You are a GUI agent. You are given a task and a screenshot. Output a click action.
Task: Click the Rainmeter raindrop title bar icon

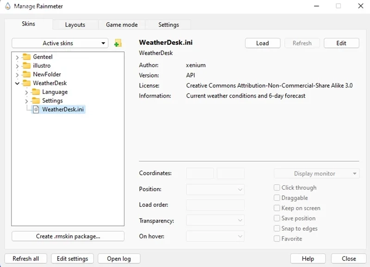click(7, 6)
